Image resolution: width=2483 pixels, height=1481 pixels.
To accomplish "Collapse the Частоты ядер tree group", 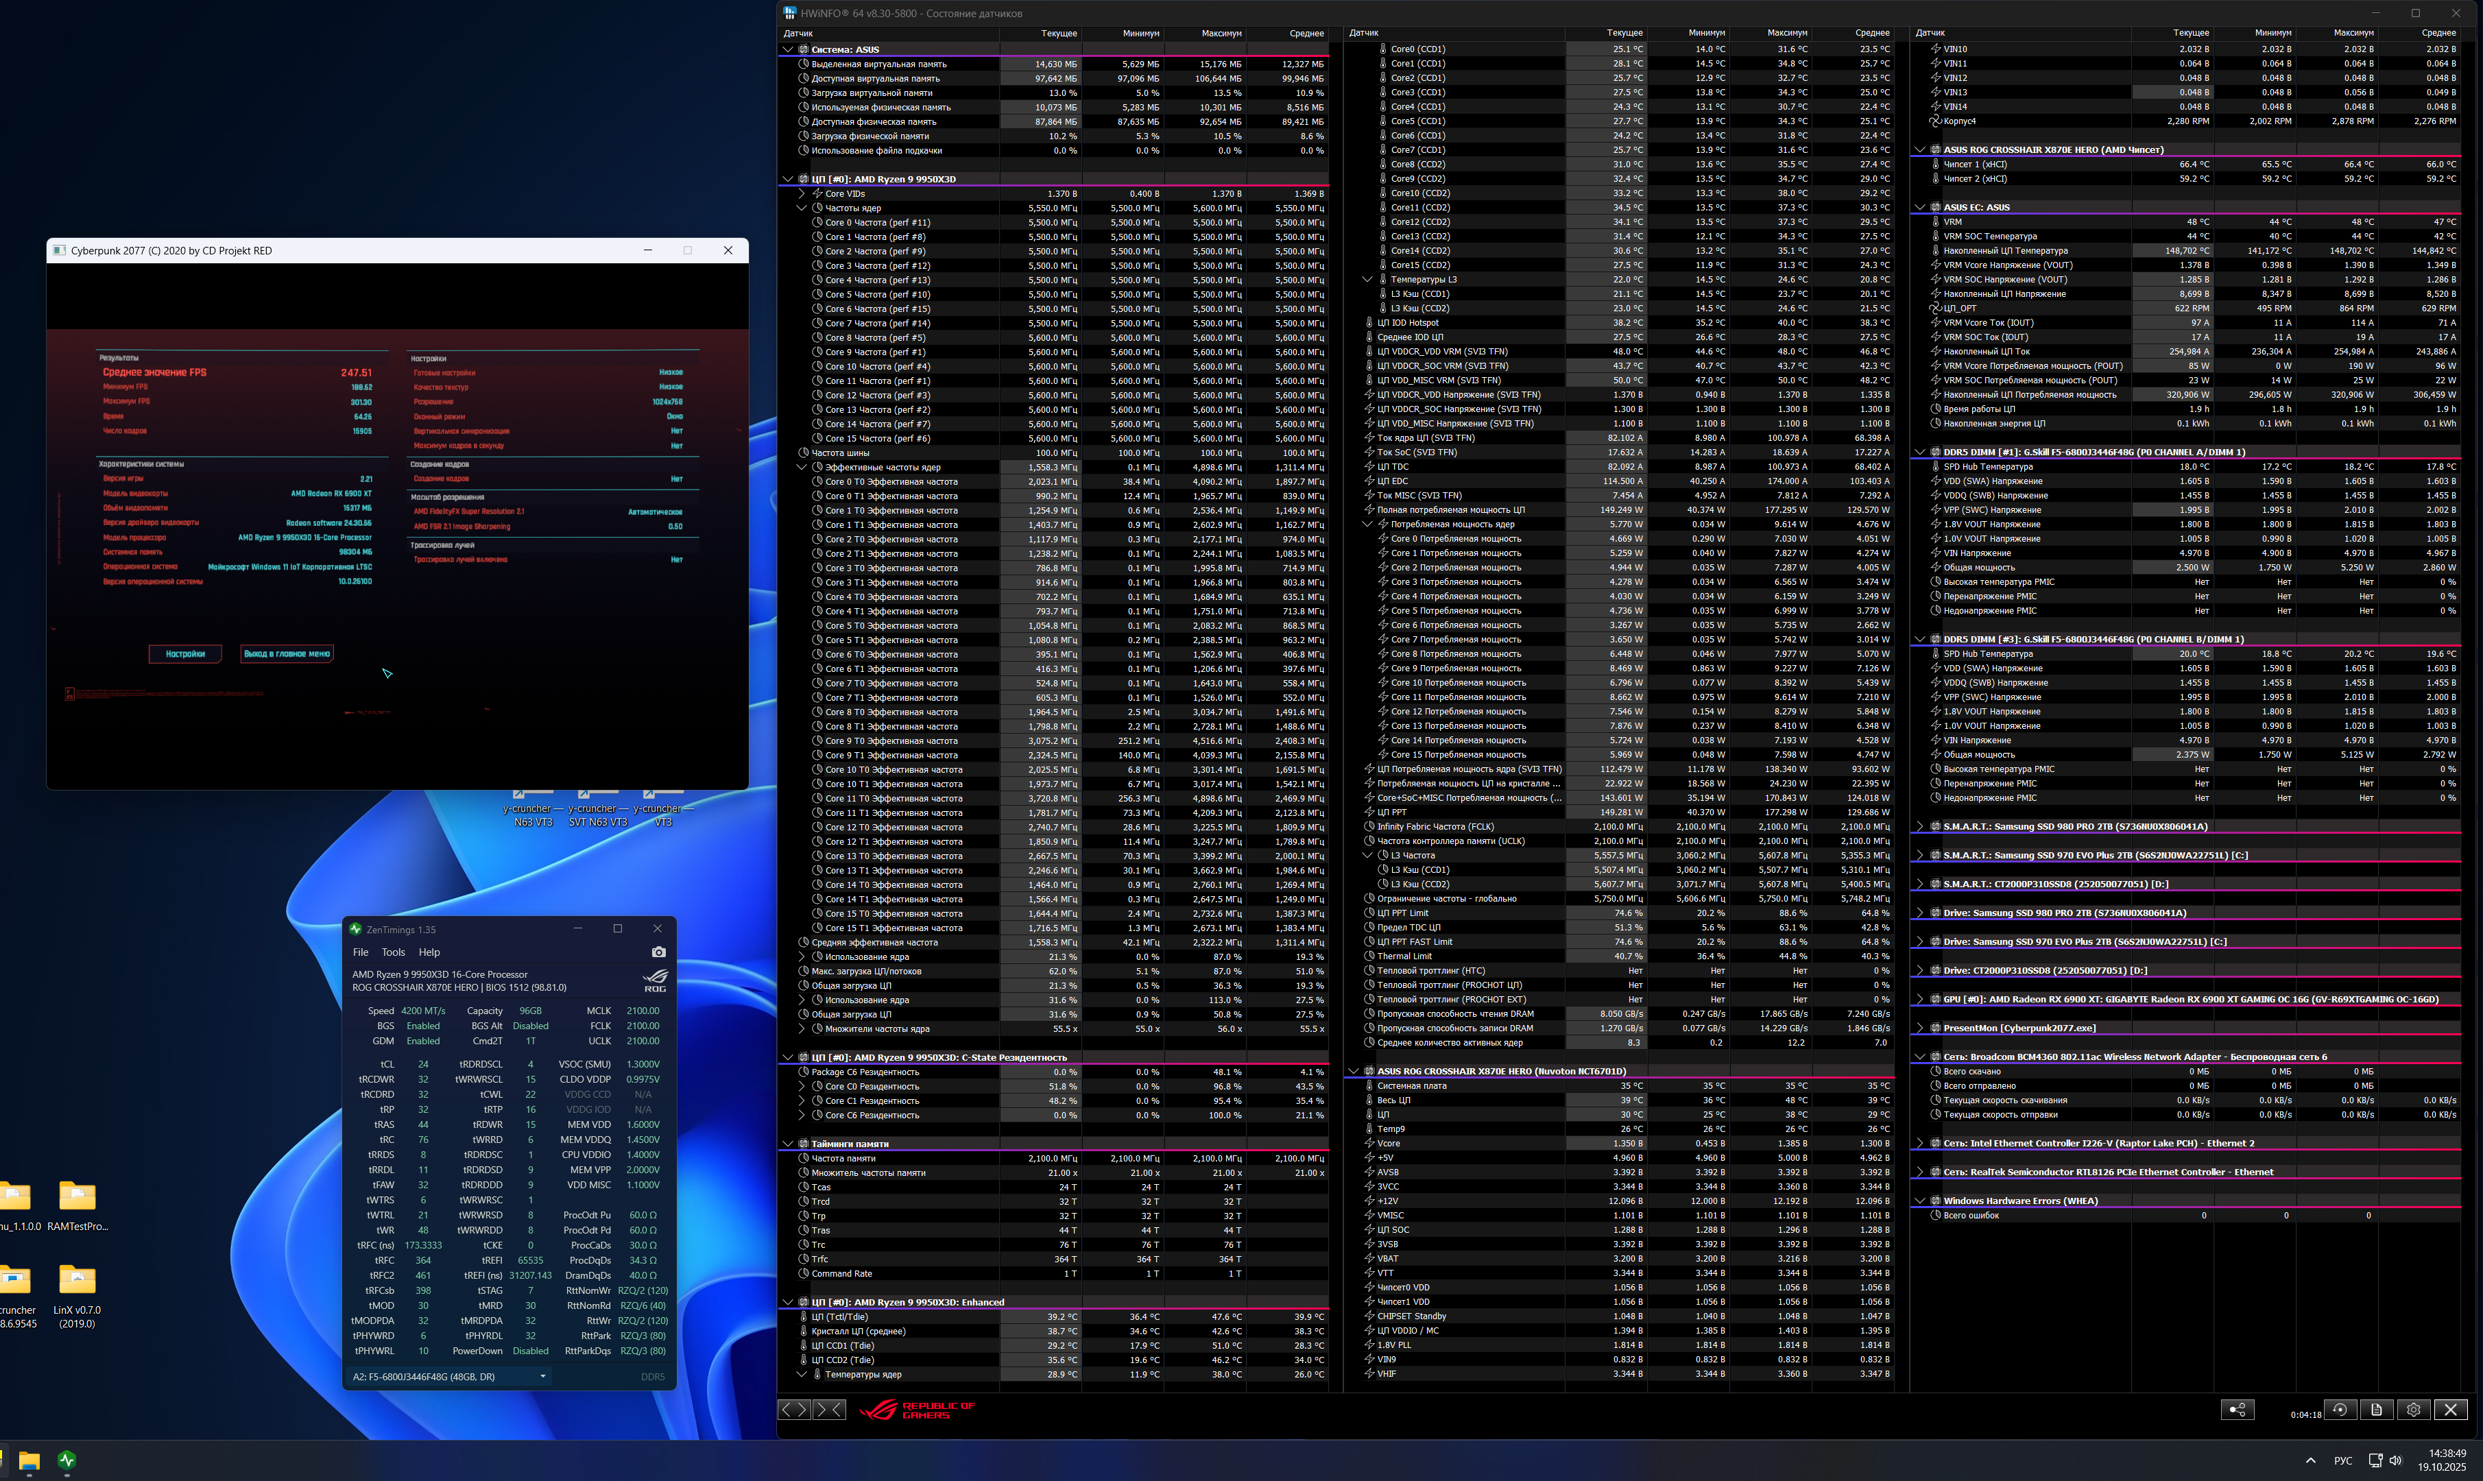I will pyautogui.click(x=802, y=208).
